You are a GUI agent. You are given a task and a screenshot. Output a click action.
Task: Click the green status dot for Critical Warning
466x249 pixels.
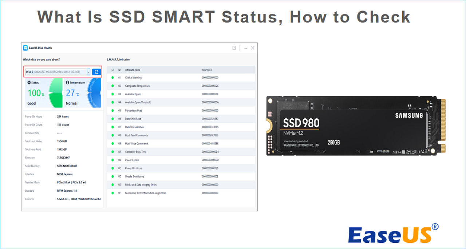[112, 77]
